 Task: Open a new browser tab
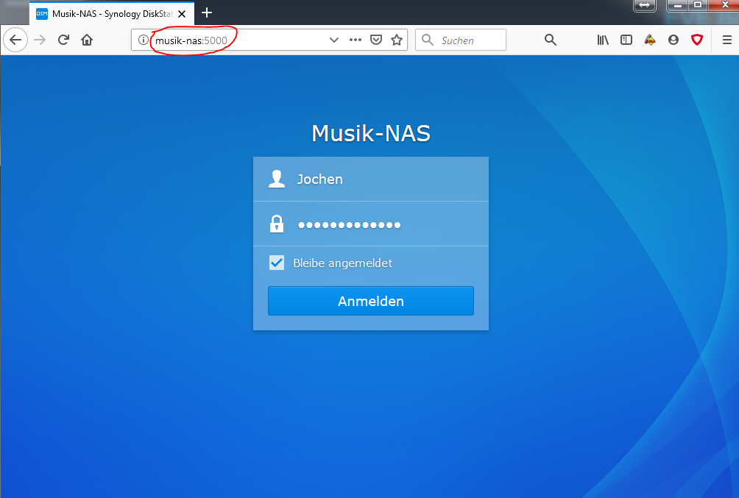[206, 13]
